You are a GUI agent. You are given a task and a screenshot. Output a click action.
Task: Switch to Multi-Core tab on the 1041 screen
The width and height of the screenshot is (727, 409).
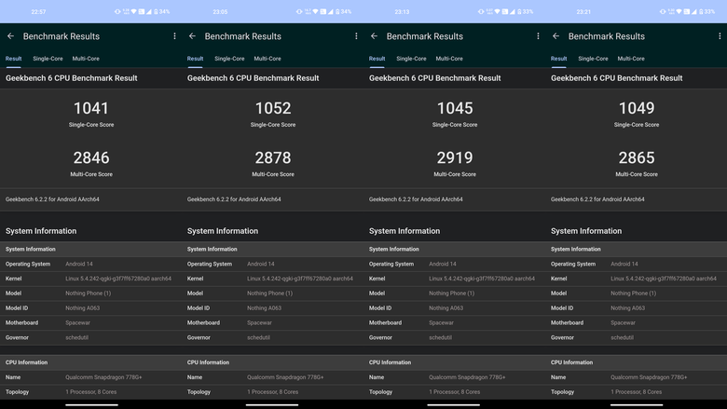tap(86, 59)
